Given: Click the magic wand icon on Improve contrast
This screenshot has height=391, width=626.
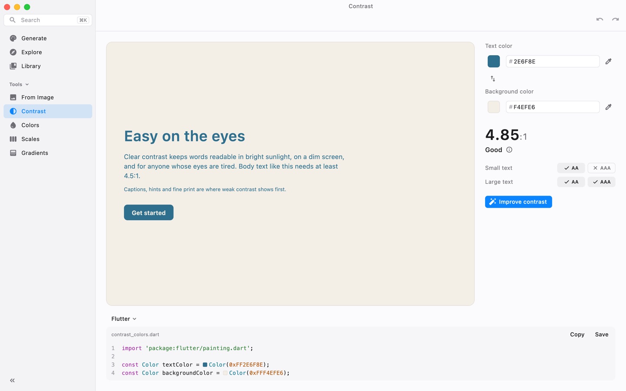Looking at the screenshot, I should point(493,202).
